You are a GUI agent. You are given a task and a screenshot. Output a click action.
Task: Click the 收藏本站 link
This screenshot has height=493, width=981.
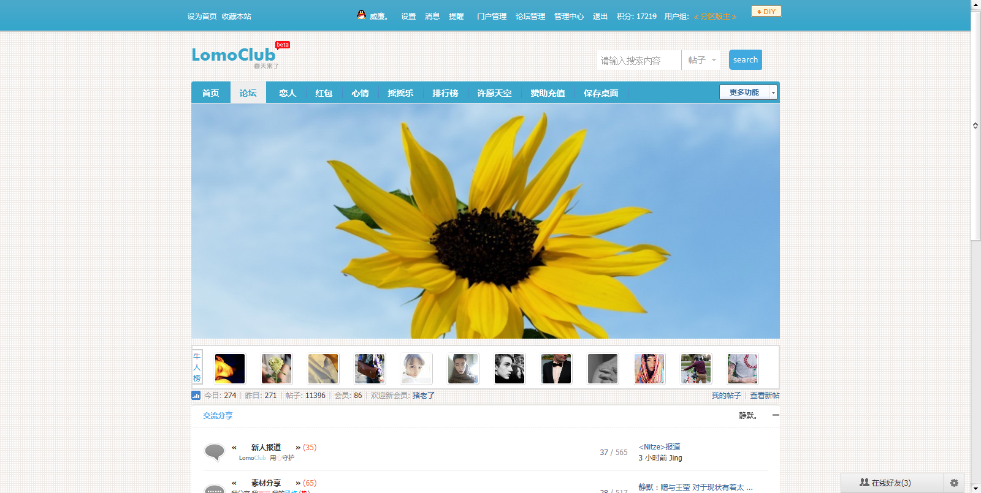tap(236, 17)
